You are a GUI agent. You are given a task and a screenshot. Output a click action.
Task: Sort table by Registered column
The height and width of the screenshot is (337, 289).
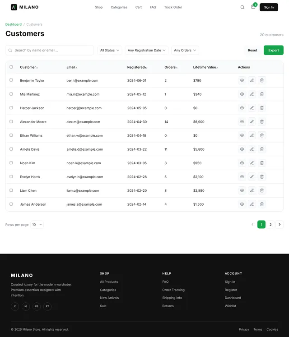(x=137, y=67)
